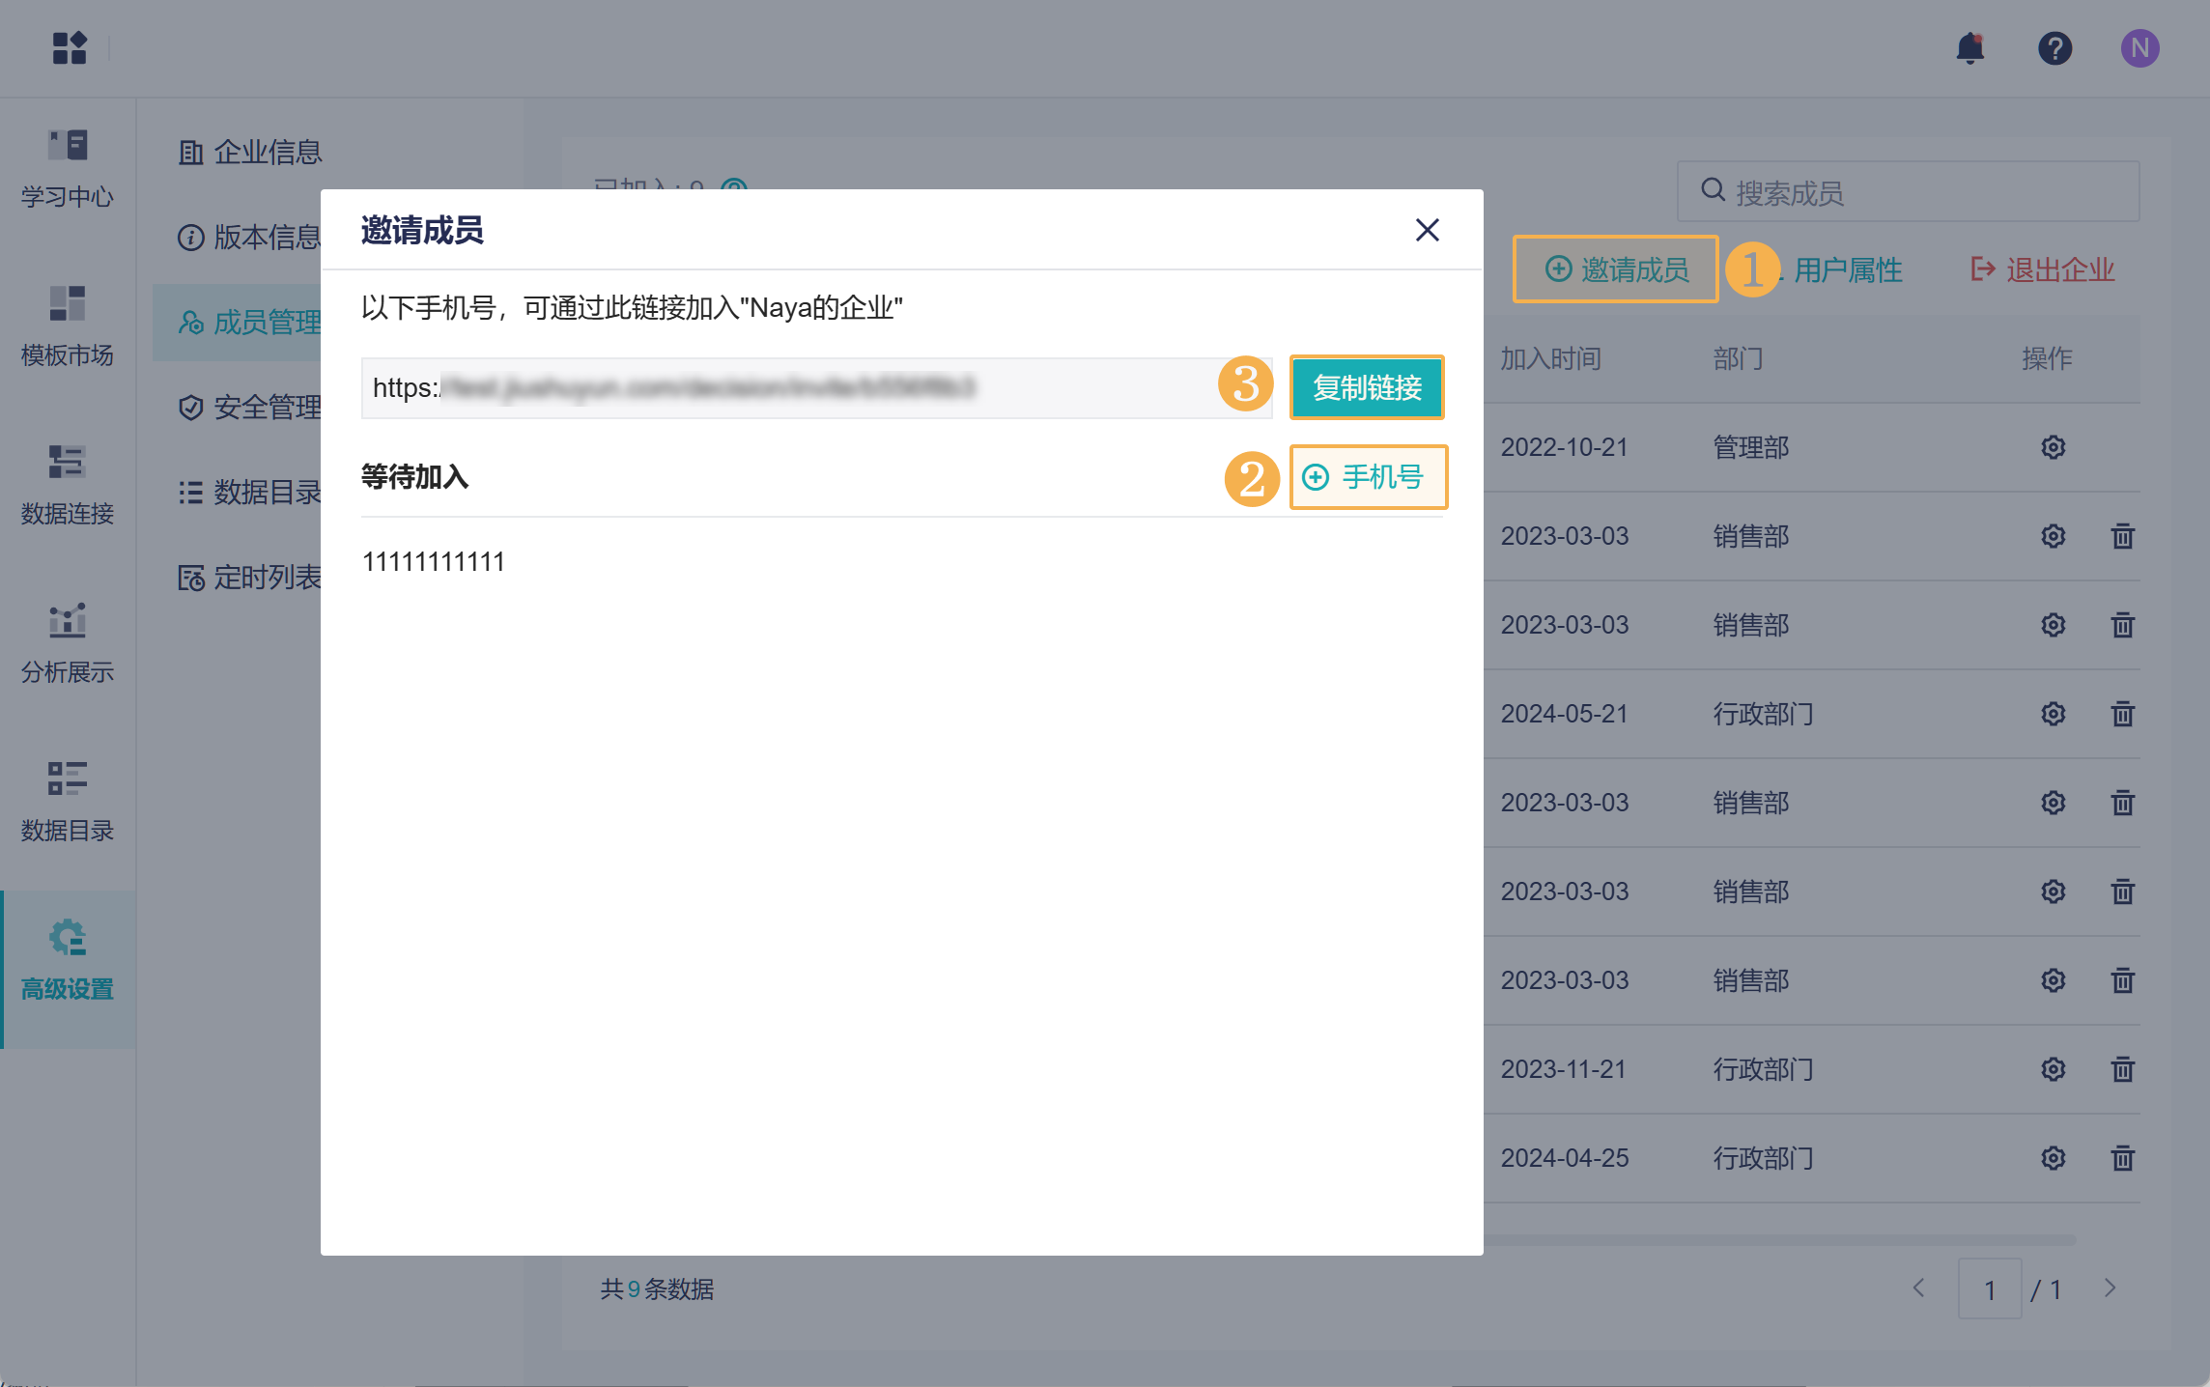Click the notification bell icon
The width and height of the screenshot is (2210, 1387).
tap(1969, 48)
